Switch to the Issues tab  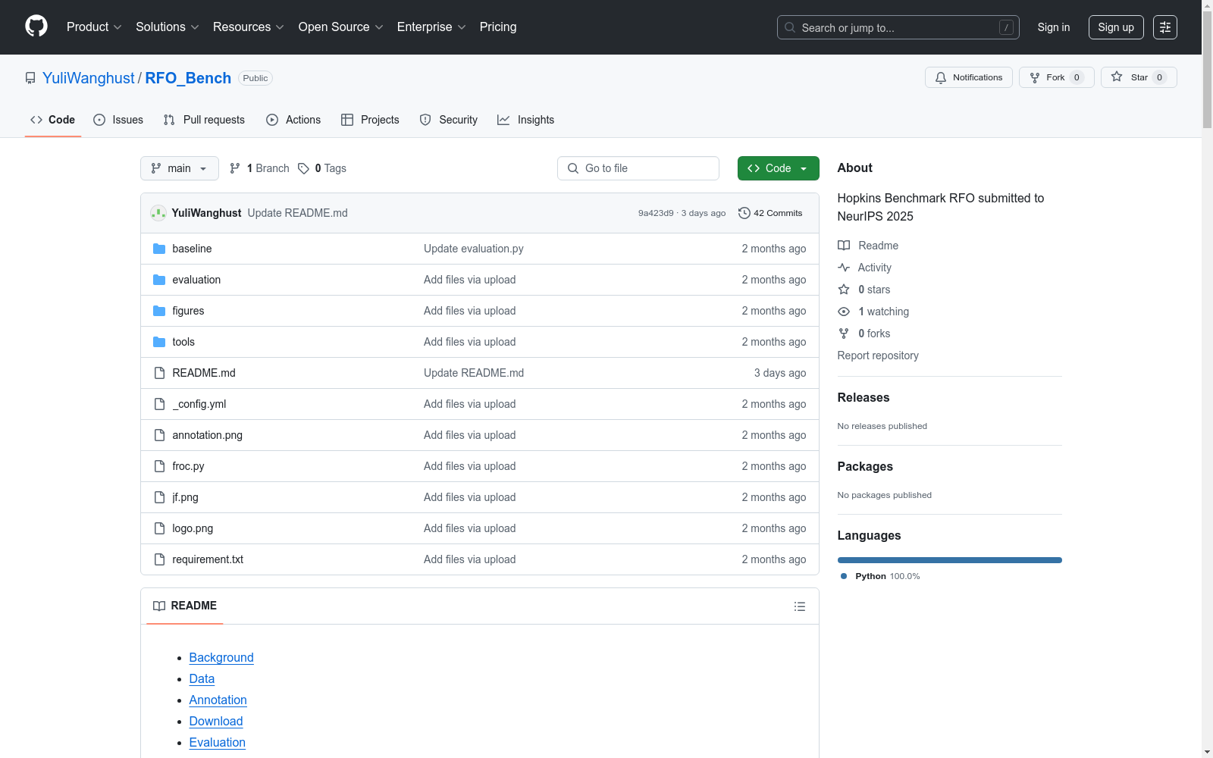pos(118,120)
